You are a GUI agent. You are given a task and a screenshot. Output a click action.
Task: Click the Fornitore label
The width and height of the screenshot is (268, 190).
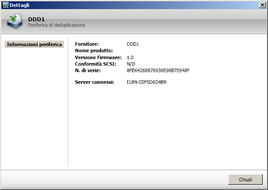87,44
